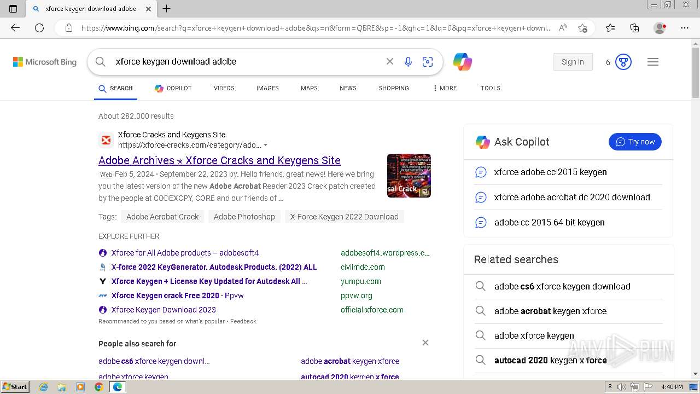Open Adobe Archives Xforce Cracks result

coord(219,160)
